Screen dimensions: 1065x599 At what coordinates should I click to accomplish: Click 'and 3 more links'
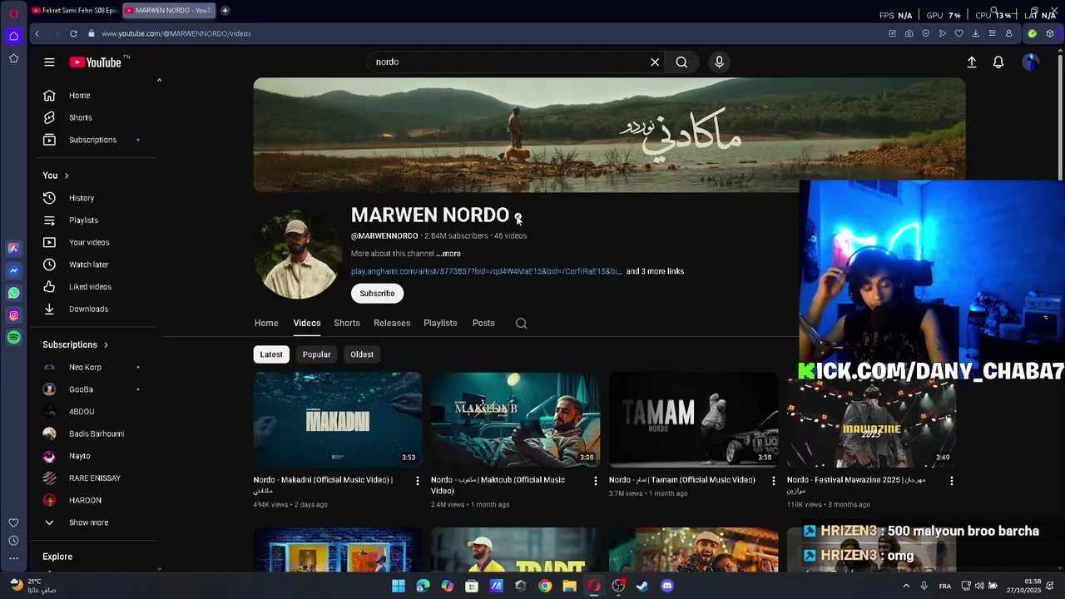(655, 271)
